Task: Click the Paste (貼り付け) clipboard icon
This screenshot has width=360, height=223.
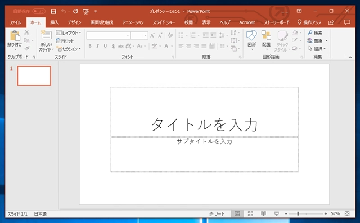Action: [x=15, y=36]
